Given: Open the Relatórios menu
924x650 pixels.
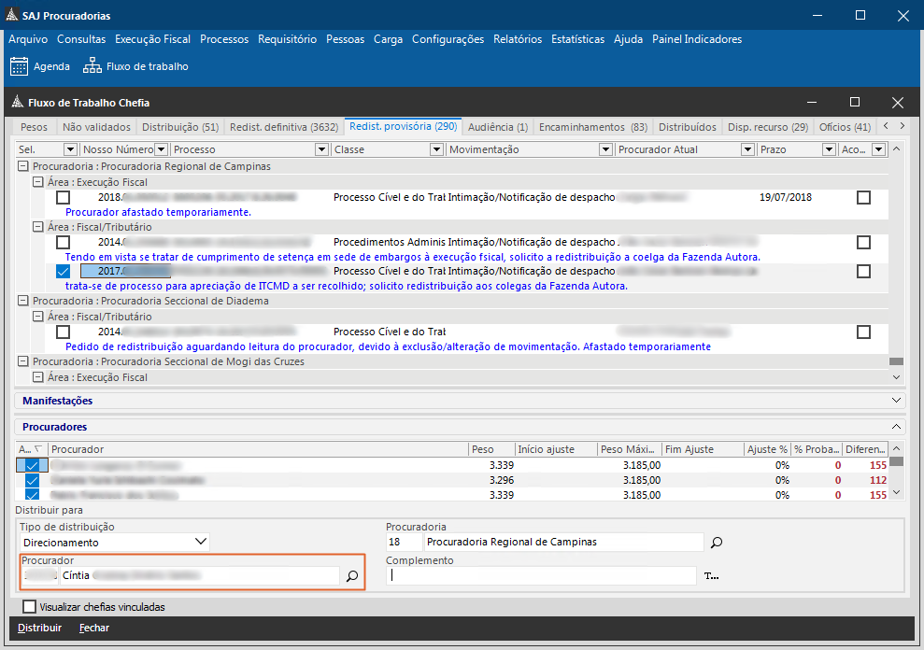Looking at the screenshot, I should 518,39.
